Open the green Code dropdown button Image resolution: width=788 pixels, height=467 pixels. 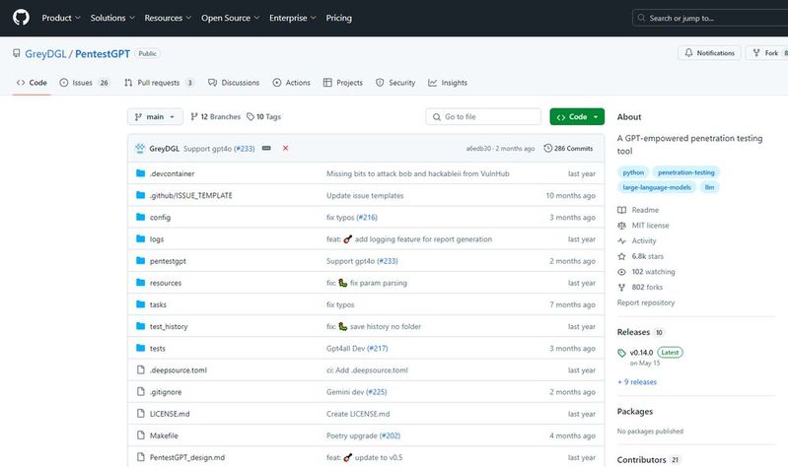coord(577,116)
